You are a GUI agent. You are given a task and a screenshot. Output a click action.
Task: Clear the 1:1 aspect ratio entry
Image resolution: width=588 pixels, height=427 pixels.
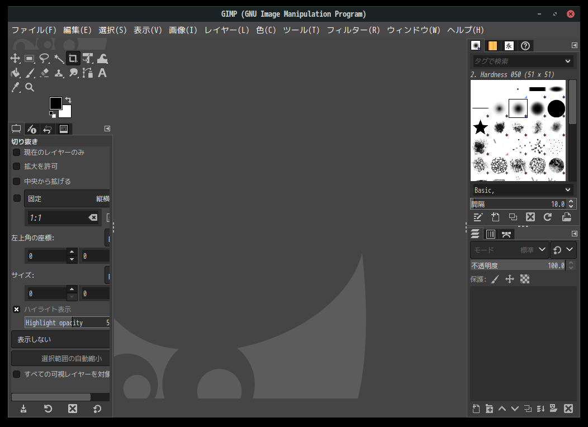[93, 218]
